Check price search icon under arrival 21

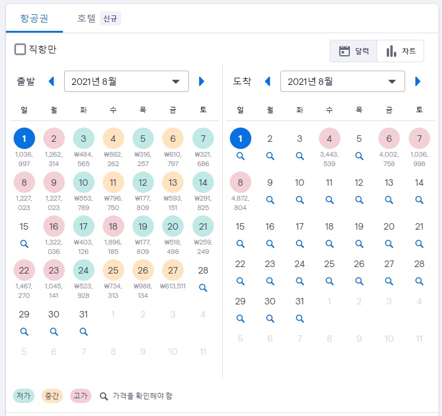(x=419, y=244)
